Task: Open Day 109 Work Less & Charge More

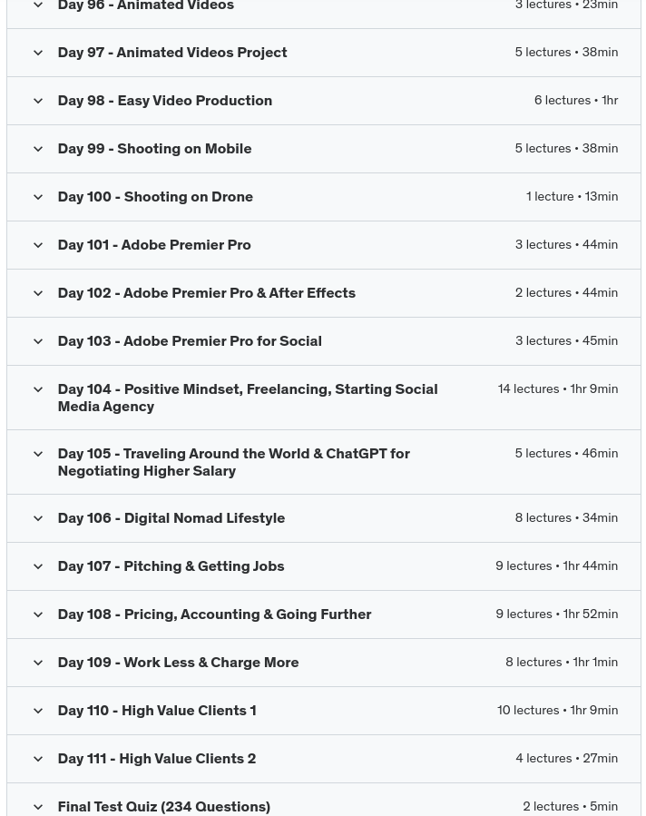Action: (178, 663)
